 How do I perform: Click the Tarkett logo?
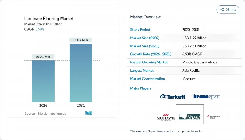coord(173,97)
